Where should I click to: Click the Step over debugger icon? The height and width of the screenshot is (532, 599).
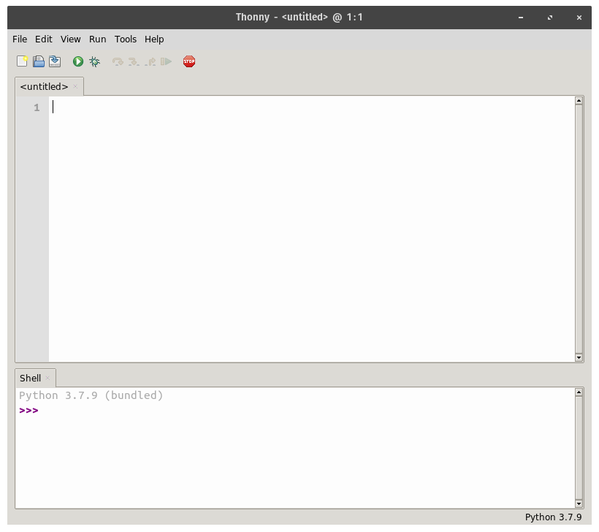click(x=118, y=61)
